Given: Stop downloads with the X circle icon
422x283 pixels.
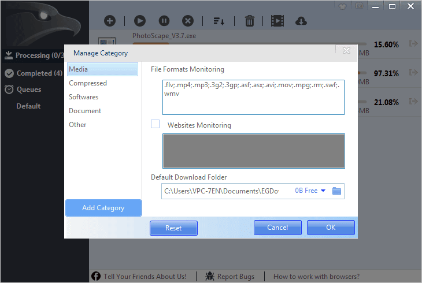Looking at the screenshot, I should pos(188,21).
